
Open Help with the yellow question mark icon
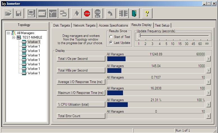pos(147,13)
